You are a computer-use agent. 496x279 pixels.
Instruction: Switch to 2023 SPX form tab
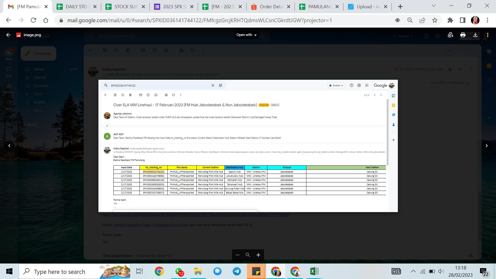coord(174,7)
